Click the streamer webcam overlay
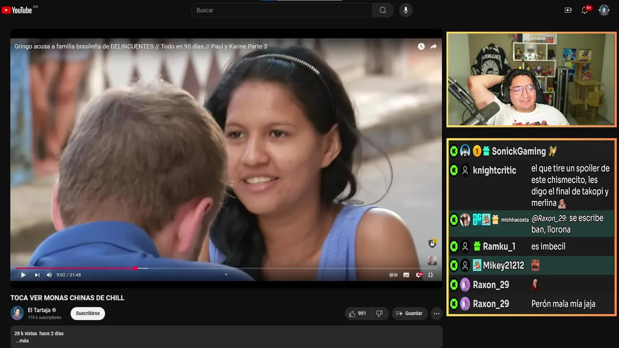Screen dimensions: 619x348 (x=531, y=79)
